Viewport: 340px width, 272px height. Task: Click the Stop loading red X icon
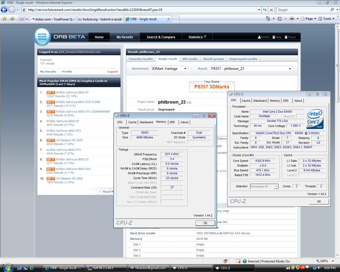click(271, 10)
